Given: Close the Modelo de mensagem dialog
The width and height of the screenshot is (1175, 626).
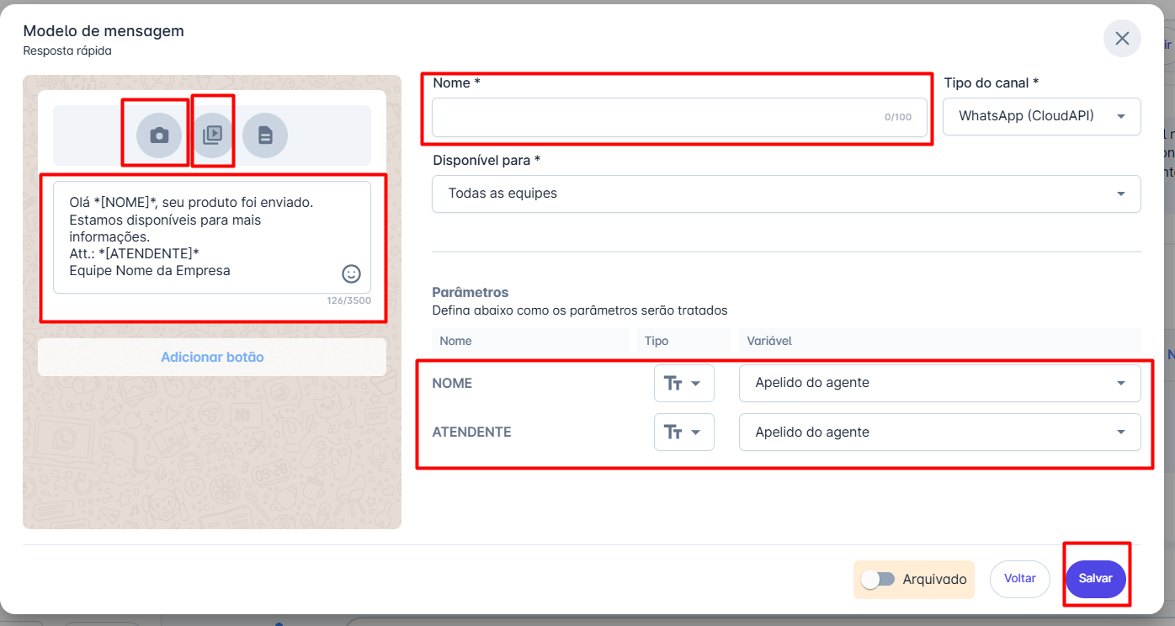Looking at the screenshot, I should click(x=1122, y=39).
